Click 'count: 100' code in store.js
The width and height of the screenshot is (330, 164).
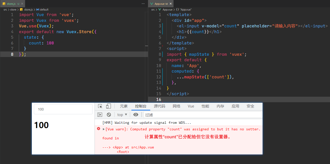(41, 43)
